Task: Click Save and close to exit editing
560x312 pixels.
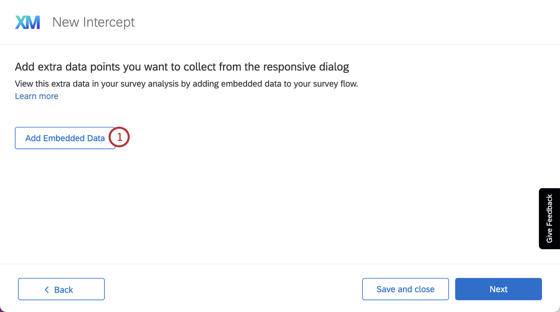Action: (x=405, y=289)
